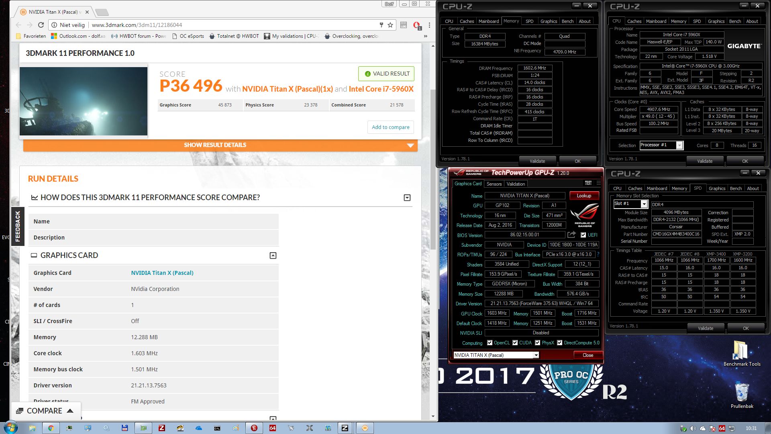Screen dimensions: 771x434
Task: Click the new tab button in Chrome
Action: pyautogui.click(x=102, y=12)
